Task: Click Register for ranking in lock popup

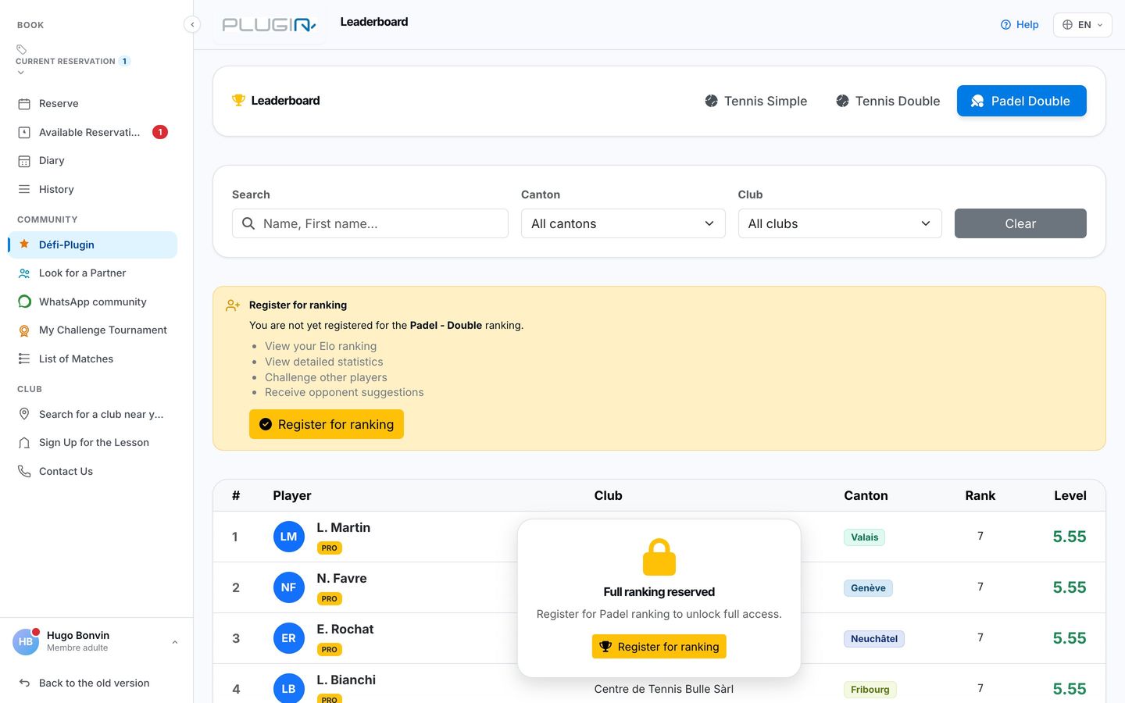Action: [x=659, y=647]
